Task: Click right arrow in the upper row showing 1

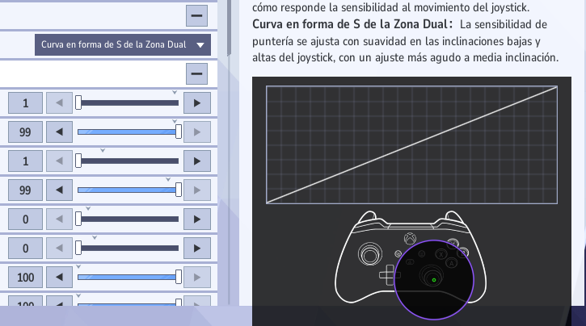Action: (197, 103)
